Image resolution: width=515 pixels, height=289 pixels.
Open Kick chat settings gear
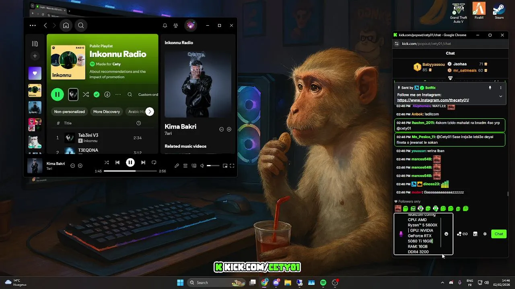(485, 234)
